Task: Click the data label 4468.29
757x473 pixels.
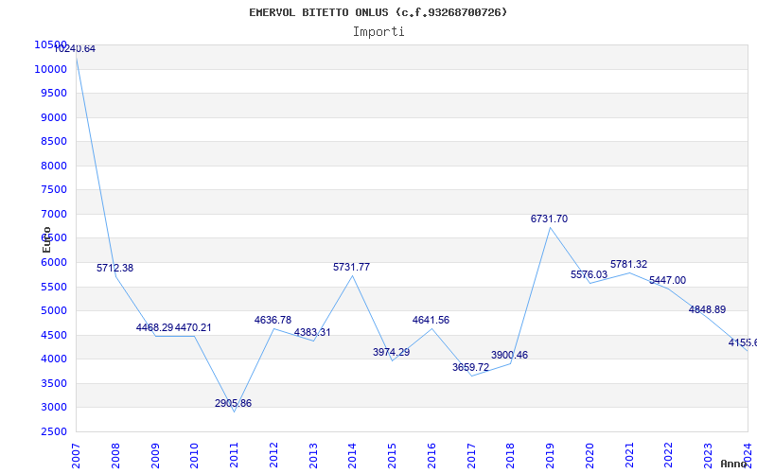Action: point(154,327)
